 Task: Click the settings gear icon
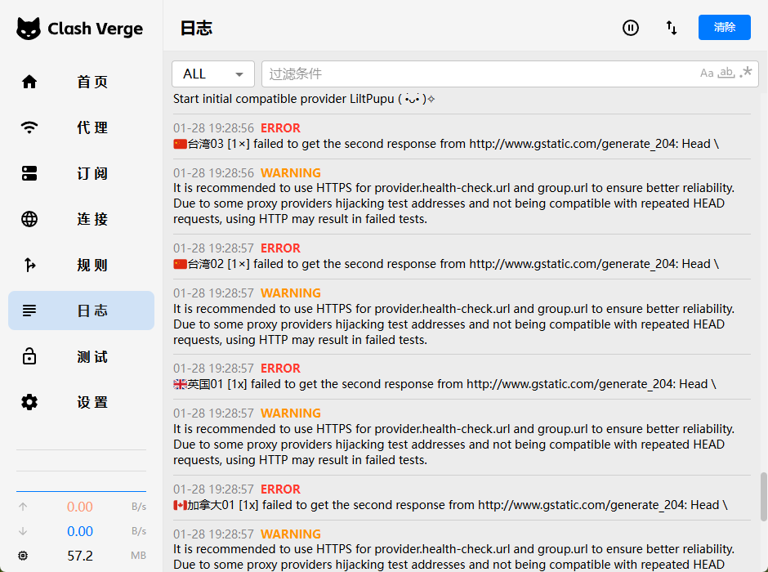click(29, 402)
